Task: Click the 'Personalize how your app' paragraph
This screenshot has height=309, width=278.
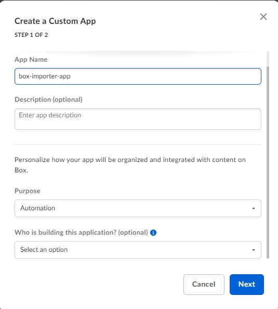Action: click(130, 165)
